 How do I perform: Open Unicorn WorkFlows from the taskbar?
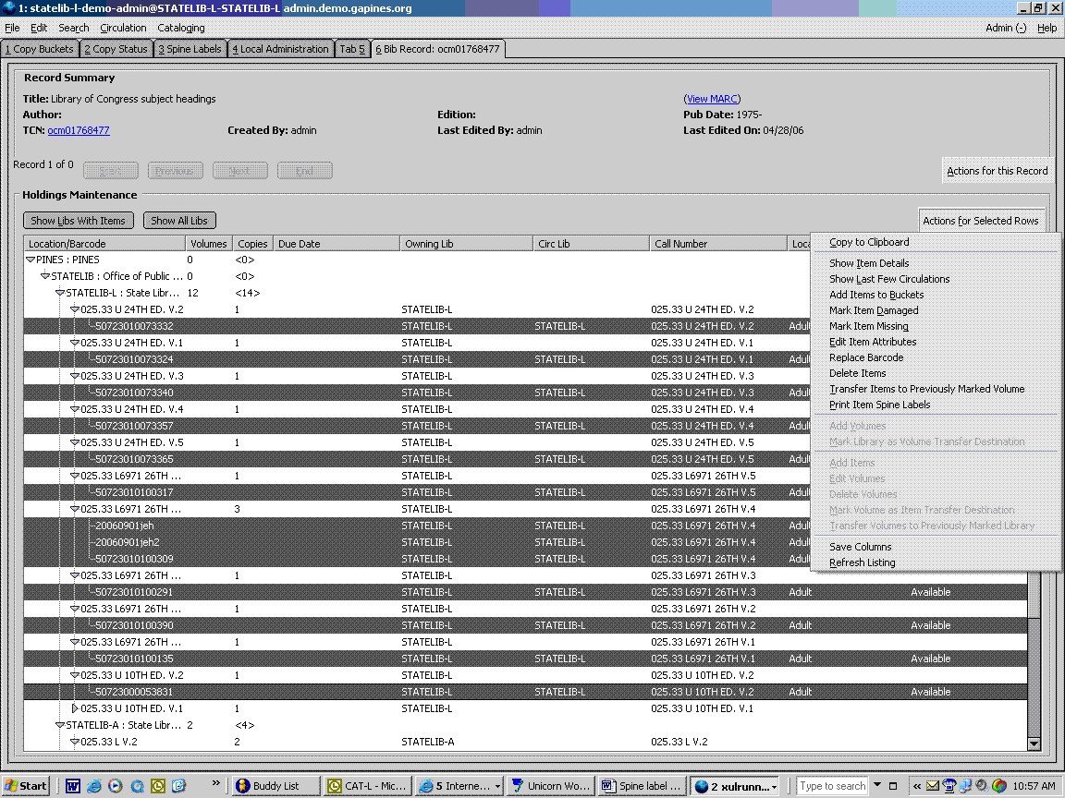click(x=550, y=786)
